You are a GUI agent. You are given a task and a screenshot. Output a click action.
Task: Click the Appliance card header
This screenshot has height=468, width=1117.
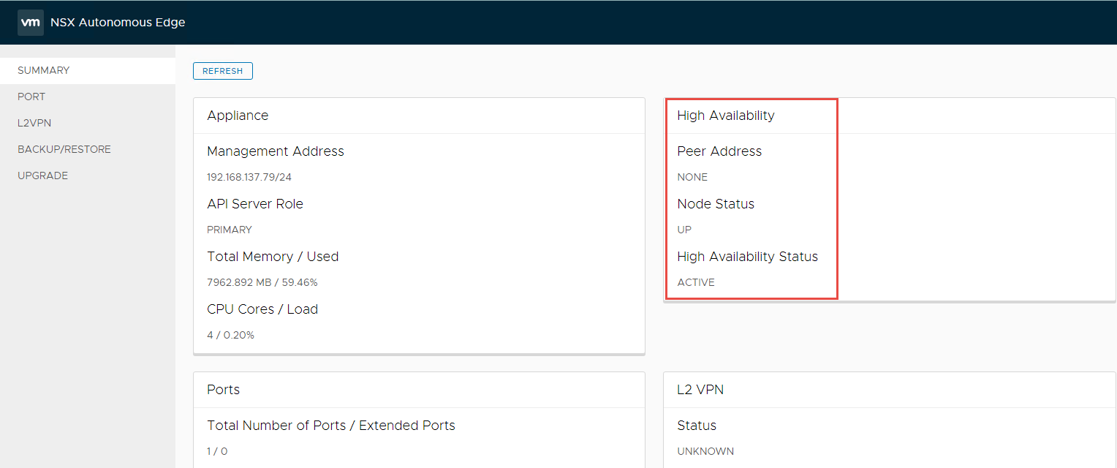point(238,116)
